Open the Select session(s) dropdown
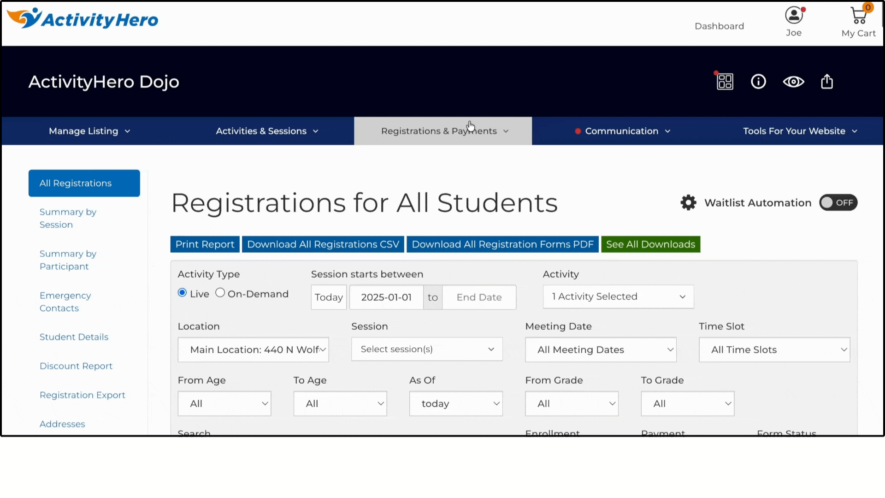Image resolution: width=885 pixels, height=498 pixels. [427, 349]
